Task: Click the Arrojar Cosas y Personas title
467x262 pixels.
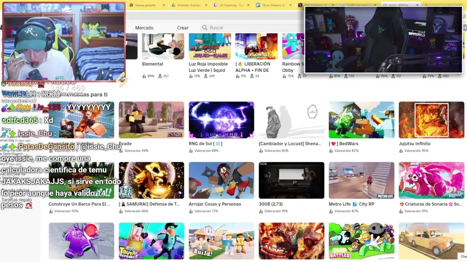Action: pyautogui.click(x=215, y=204)
